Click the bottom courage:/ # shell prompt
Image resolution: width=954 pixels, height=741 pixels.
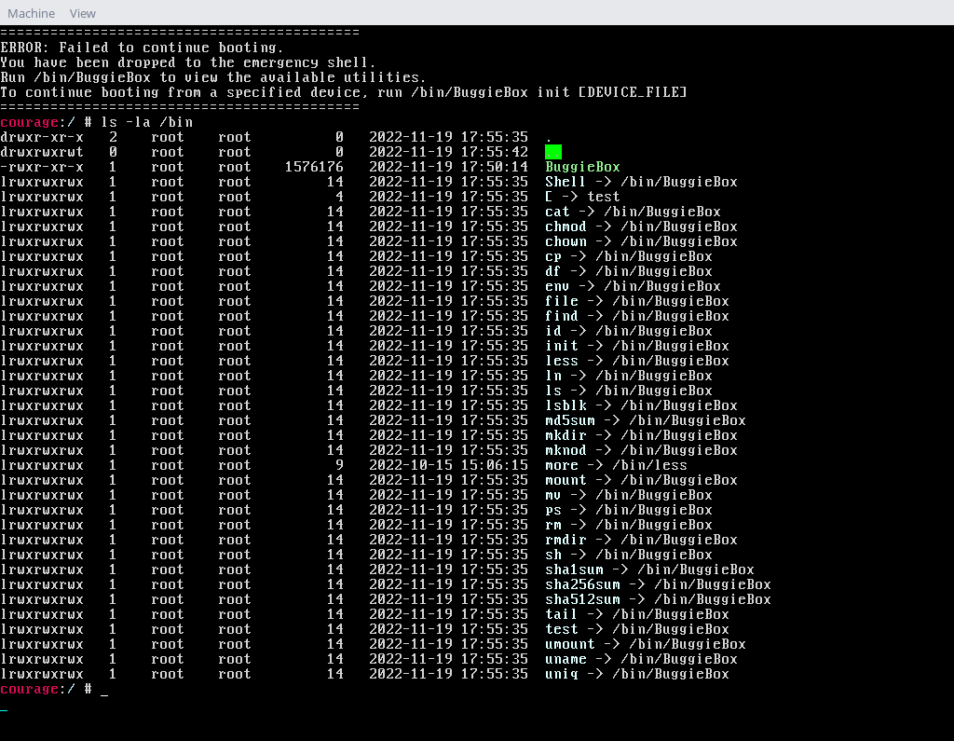[x=46, y=689]
